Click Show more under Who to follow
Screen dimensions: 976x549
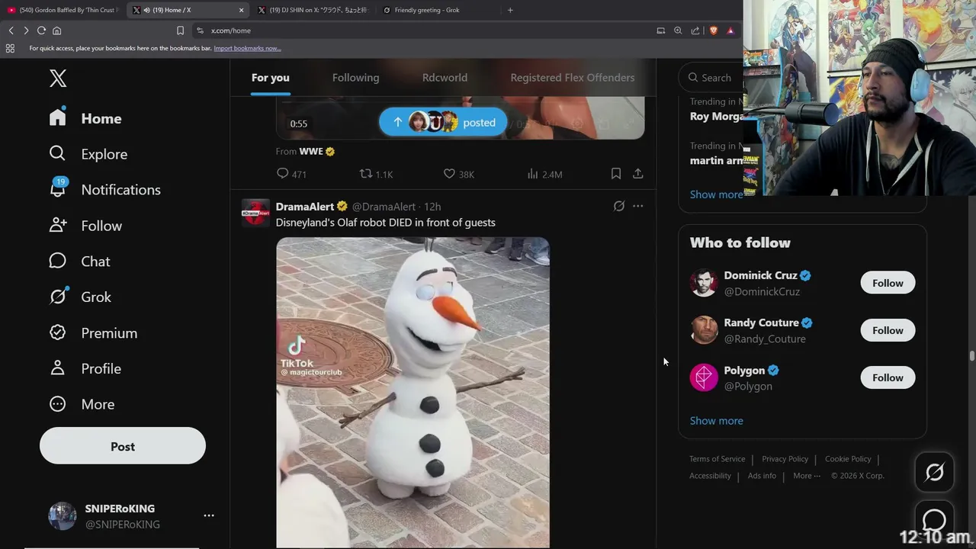pyautogui.click(x=716, y=421)
